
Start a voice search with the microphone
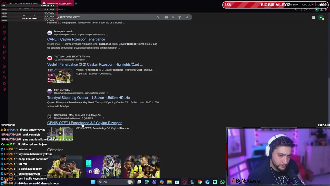[173, 17]
